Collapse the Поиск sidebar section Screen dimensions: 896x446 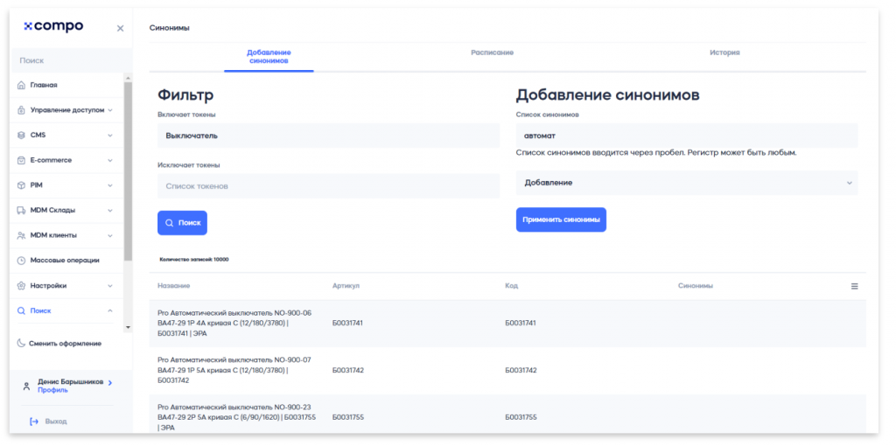click(x=110, y=310)
